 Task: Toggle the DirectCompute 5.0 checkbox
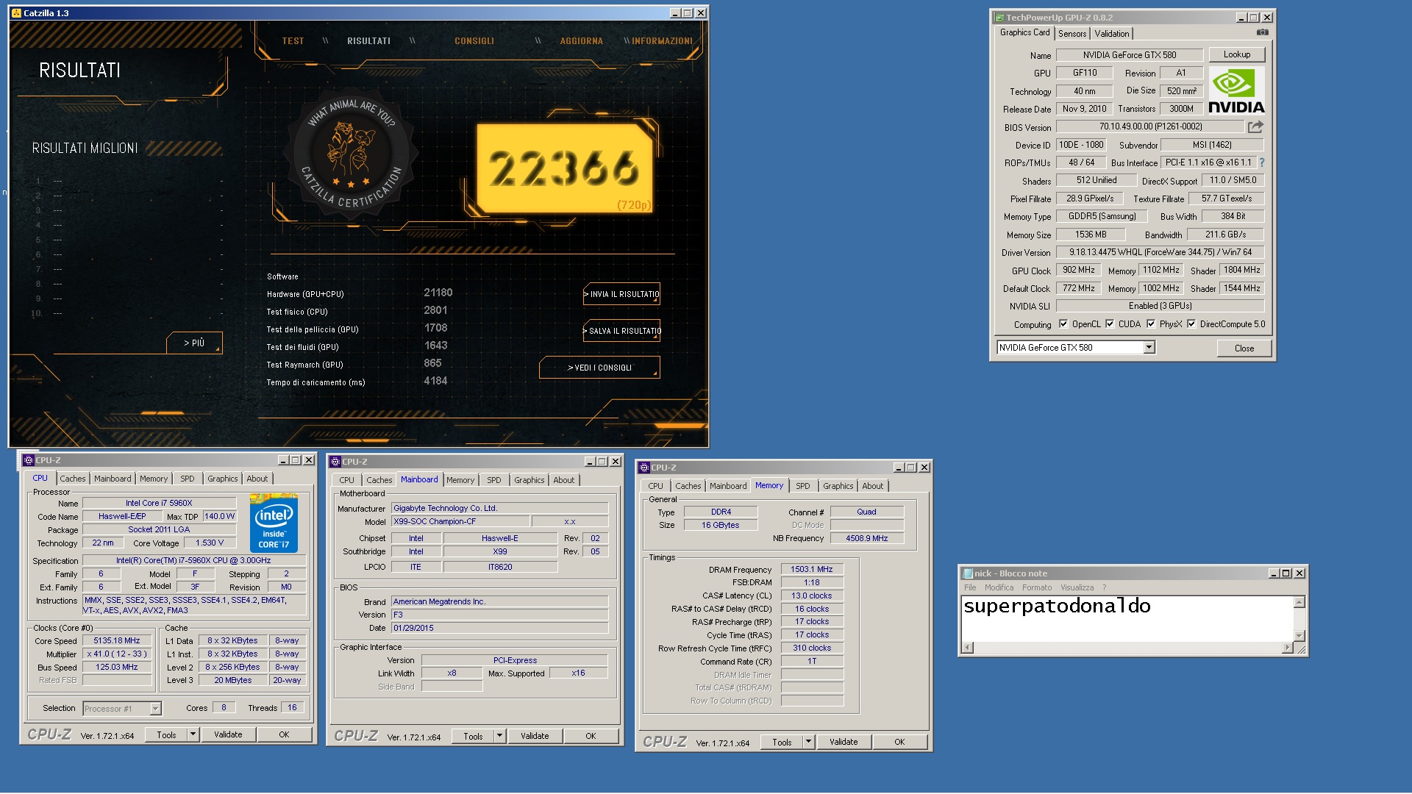click(x=1191, y=324)
